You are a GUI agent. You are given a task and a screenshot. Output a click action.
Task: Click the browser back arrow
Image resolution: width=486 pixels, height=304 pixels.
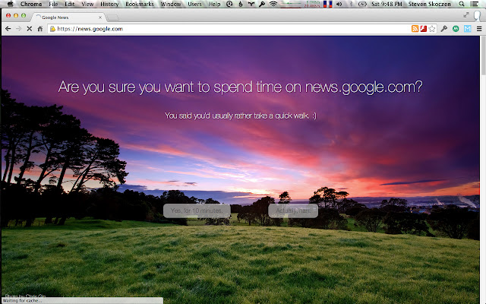point(8,29)
